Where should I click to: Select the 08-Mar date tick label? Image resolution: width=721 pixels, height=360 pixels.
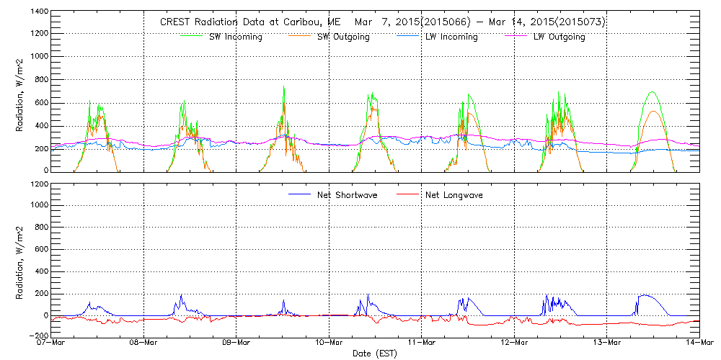pos(143,343)
